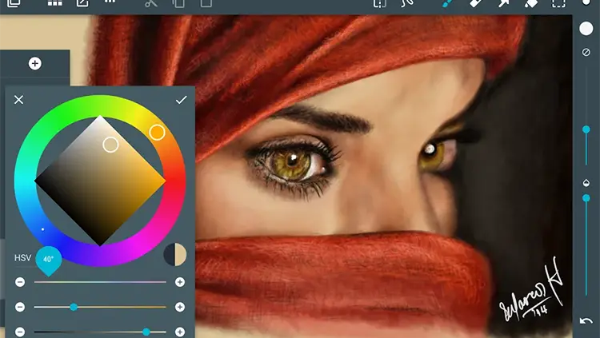Activate the dashed rectangle Selection tool
Screen dimensions: 600x338
click(558, 3)
